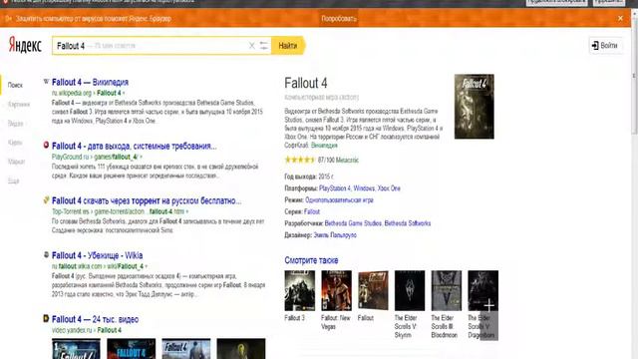This screenshot has width=638, height=359.
Task: Open The Elder Scrolls V: Skyrim thumbnail
Action: tap(410, 290)
